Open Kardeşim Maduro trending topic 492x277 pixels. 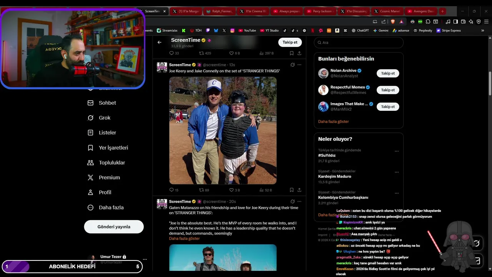(x=334, y=176)
